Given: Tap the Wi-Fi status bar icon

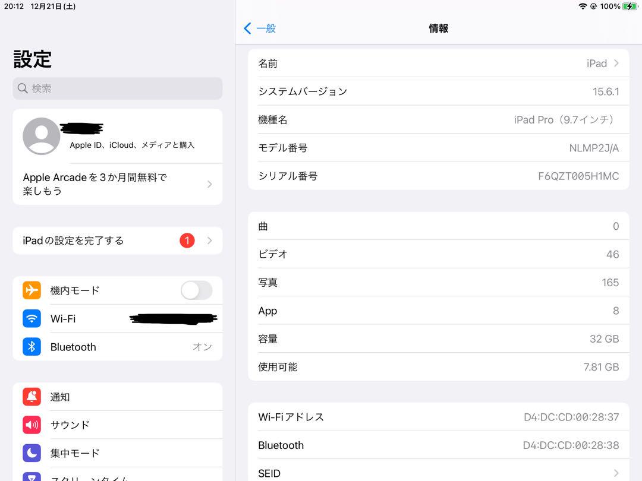Looking at the screenshot, I should click(x=582, y=6).
